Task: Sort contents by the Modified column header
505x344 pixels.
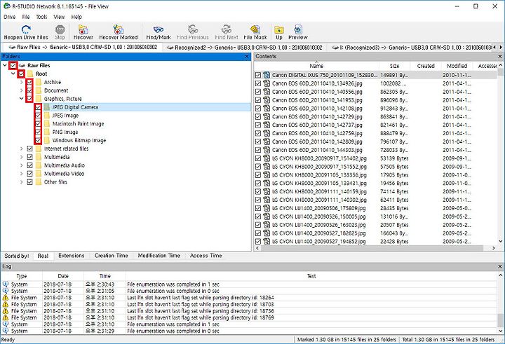Action: tap(457, 66)
